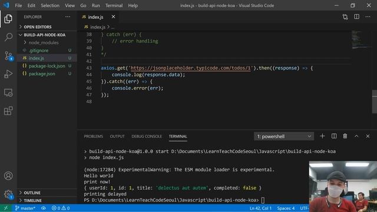
Task: Click line number 42 in the gutter
Action: tap(89, 61)
